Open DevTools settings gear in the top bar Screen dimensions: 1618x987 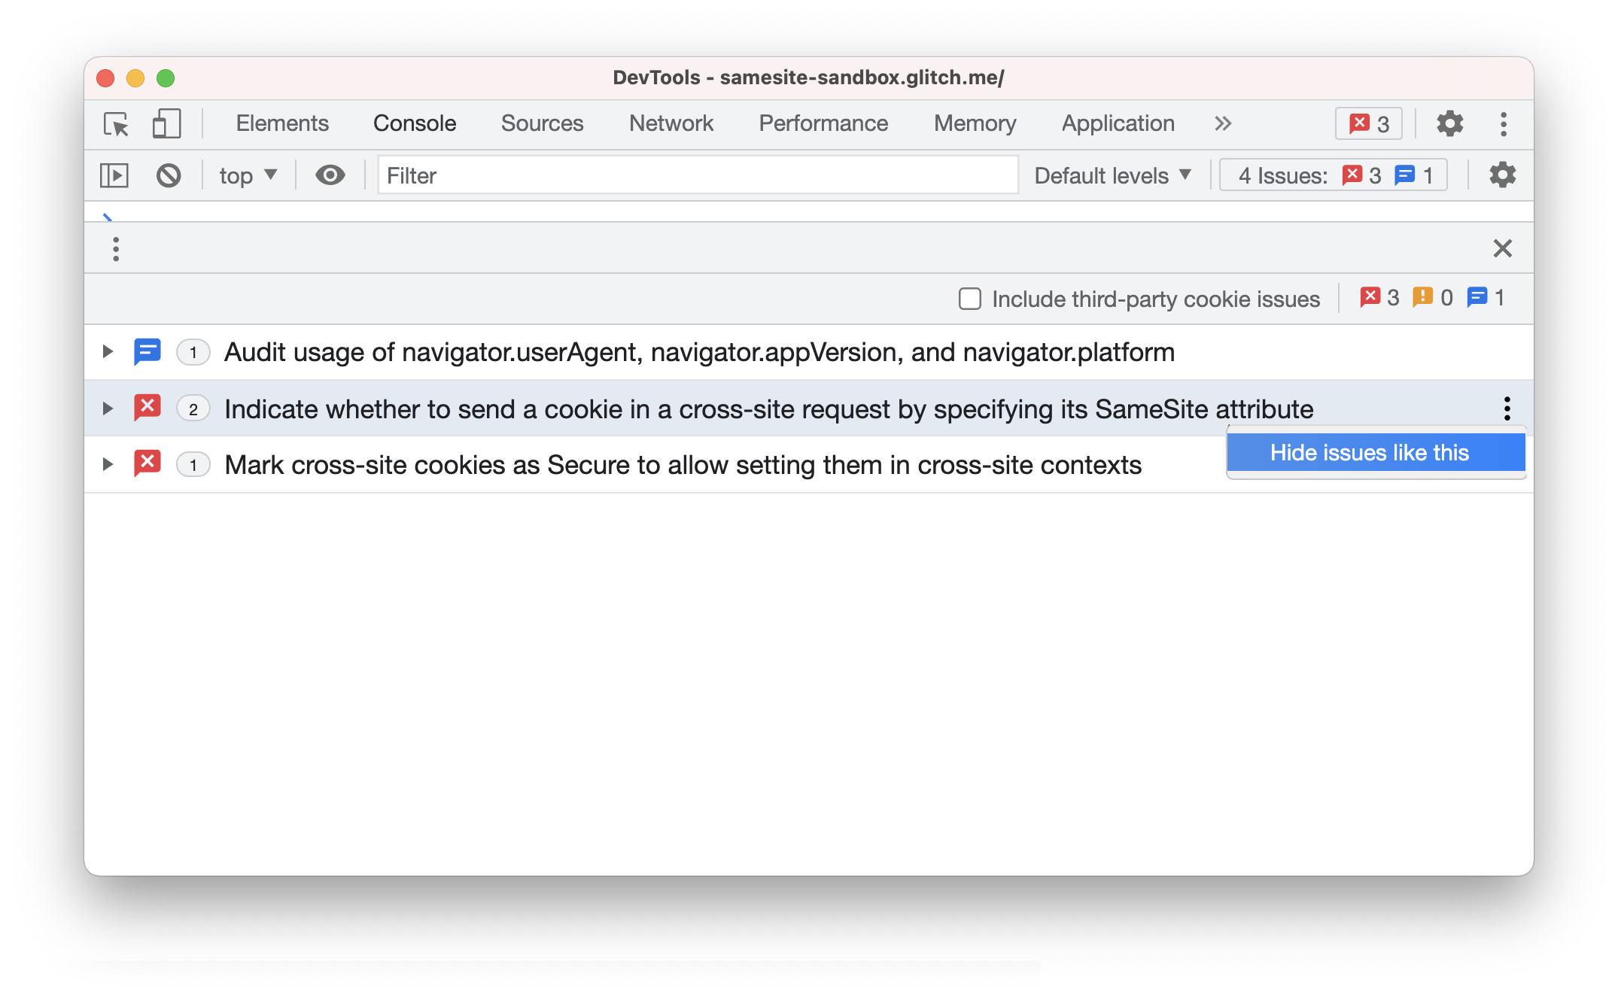1449,123
